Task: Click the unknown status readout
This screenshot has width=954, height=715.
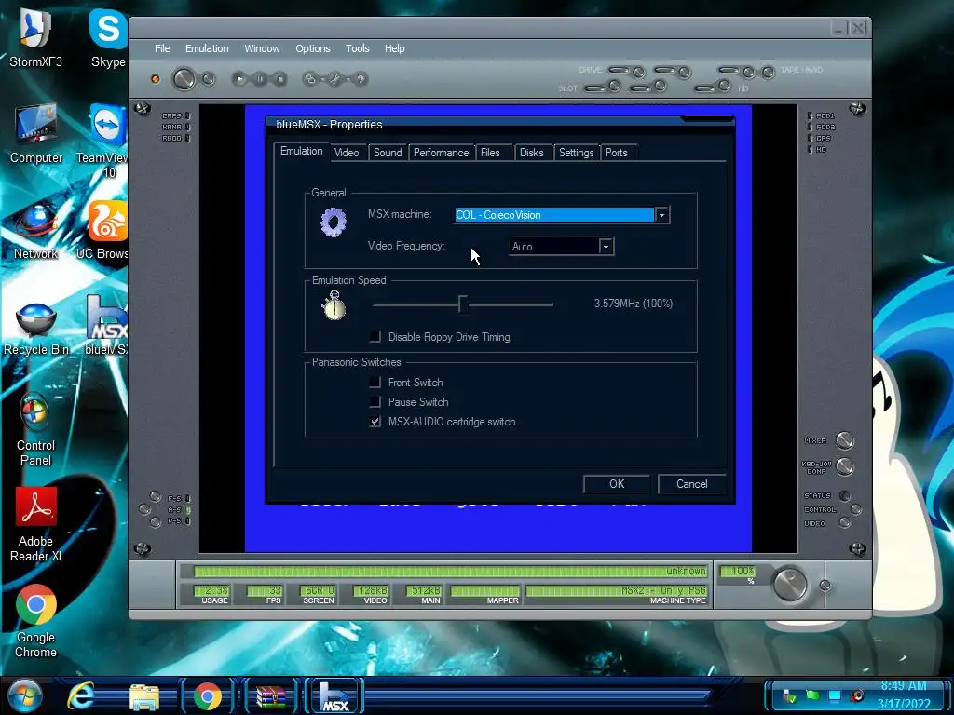Action: 450,571
